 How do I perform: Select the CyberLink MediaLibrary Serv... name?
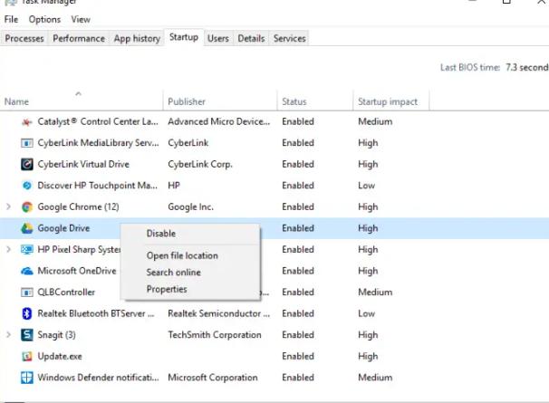pyautogui.click(x=98, y=143)
